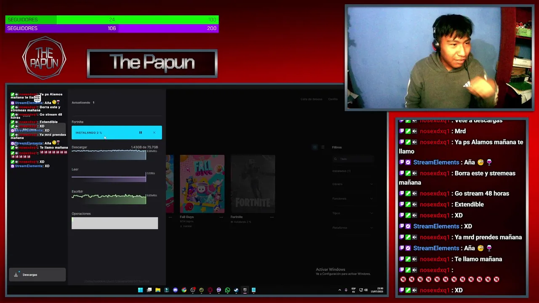Viewport: 539px width, 303px height.
Task: Open Google Chrome from taskbar
Action: [x=184, y=290]
